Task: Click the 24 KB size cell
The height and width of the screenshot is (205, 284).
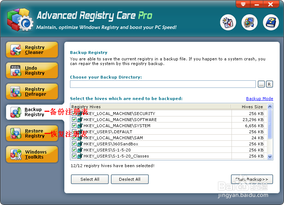Action: coord(257,138)
